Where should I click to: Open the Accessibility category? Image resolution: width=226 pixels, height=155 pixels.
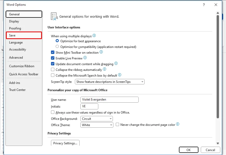[x=24, y=49]
